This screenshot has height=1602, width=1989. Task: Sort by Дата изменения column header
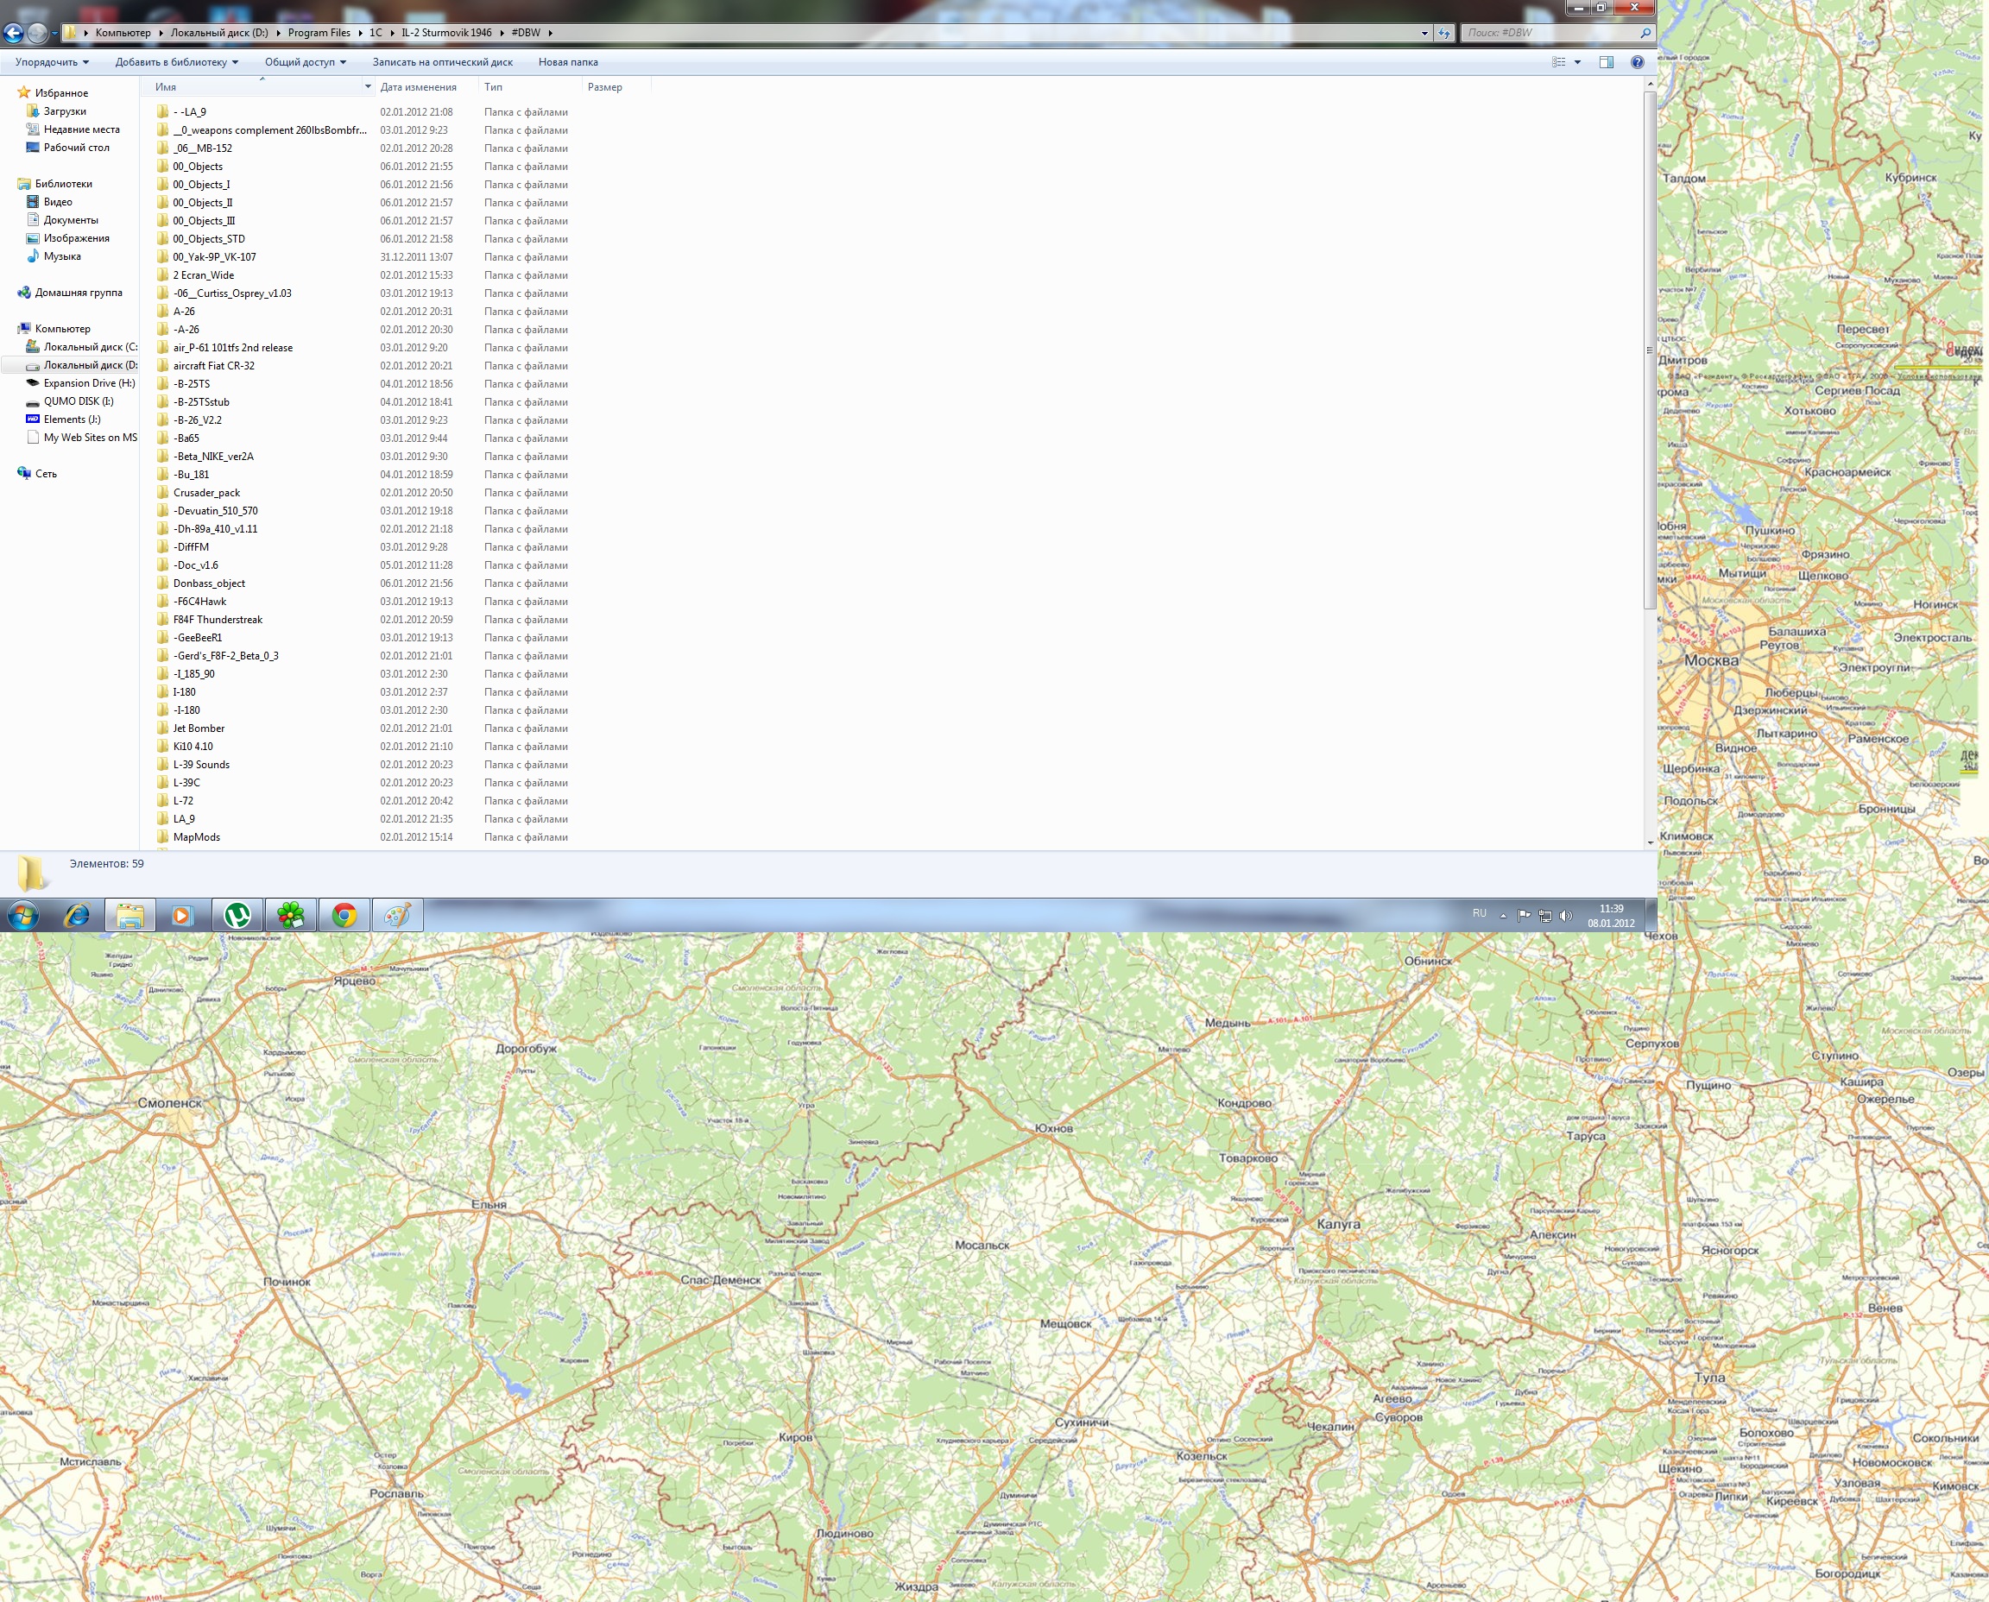[x=418, y=86]
